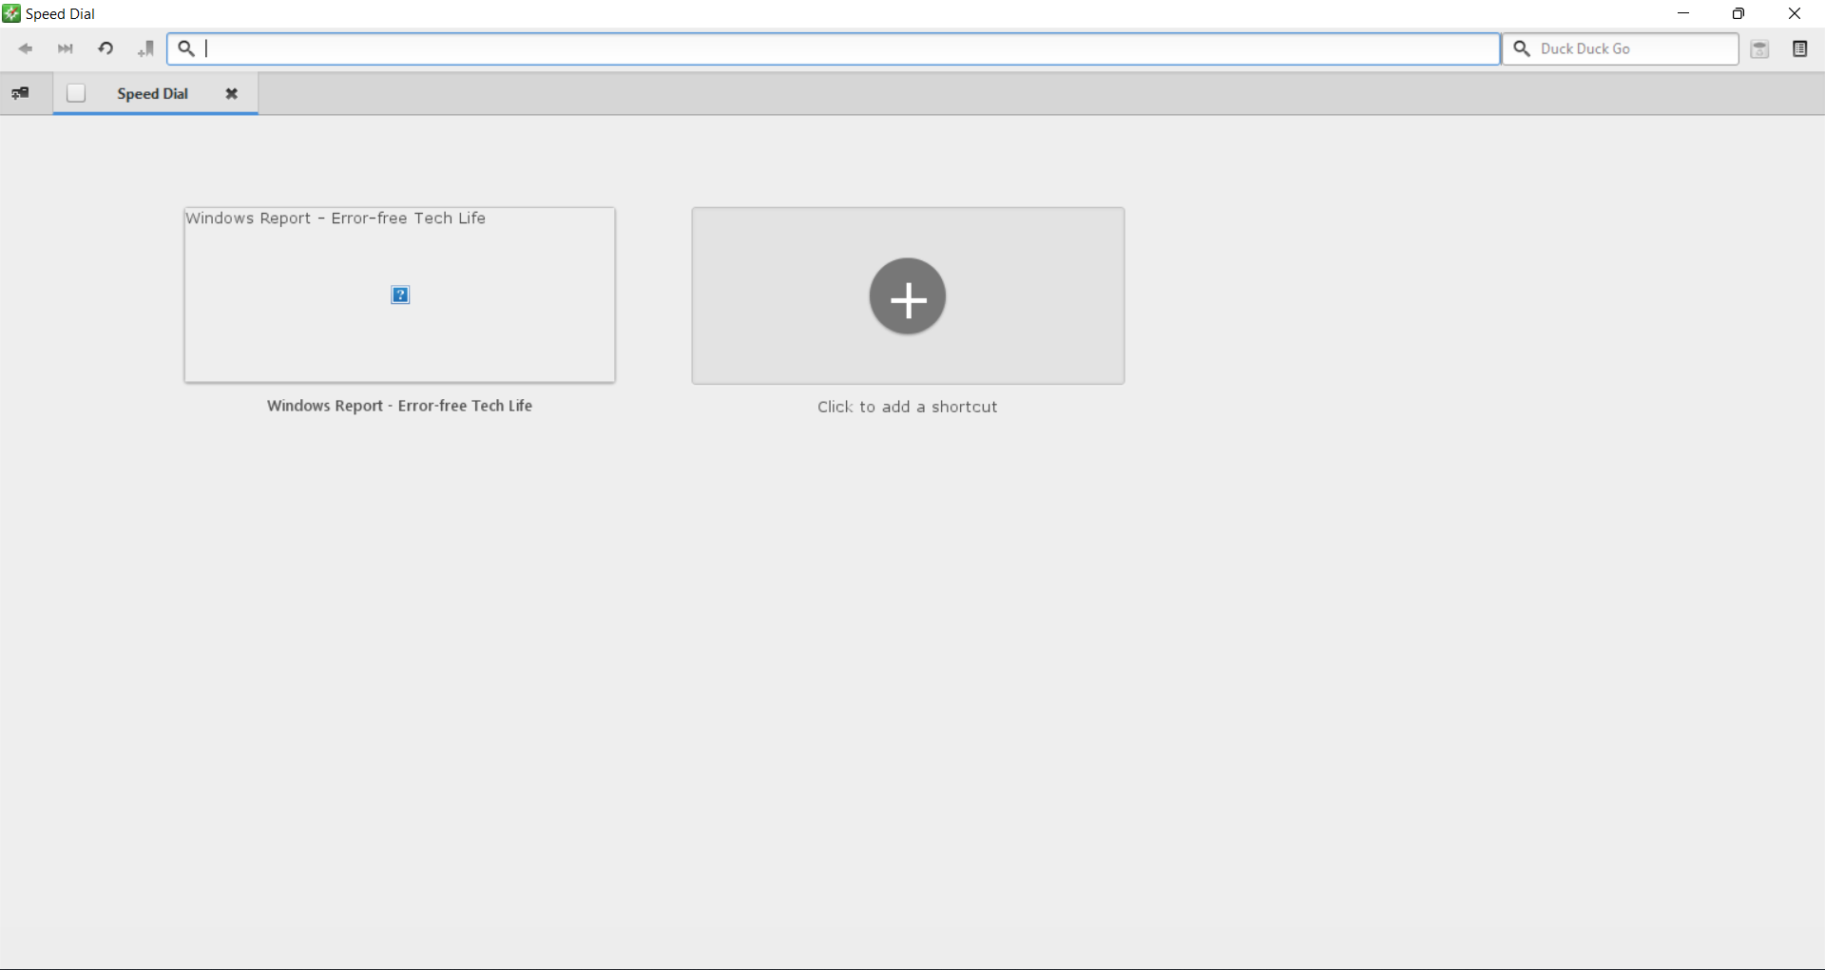Screen dimensions: 1825x970
Task: Open the closed tabs trash icon
Action: pyautogui.click(x=1759, y=49)
